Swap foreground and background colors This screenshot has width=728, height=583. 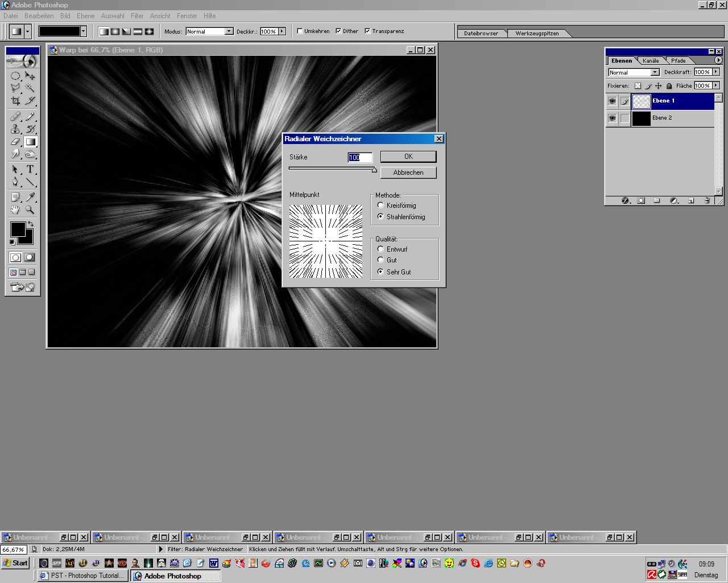coord(31,224)
